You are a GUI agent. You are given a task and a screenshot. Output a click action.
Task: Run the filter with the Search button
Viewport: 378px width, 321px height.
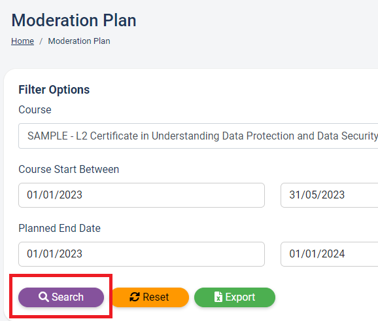click(x=61, y=297)
